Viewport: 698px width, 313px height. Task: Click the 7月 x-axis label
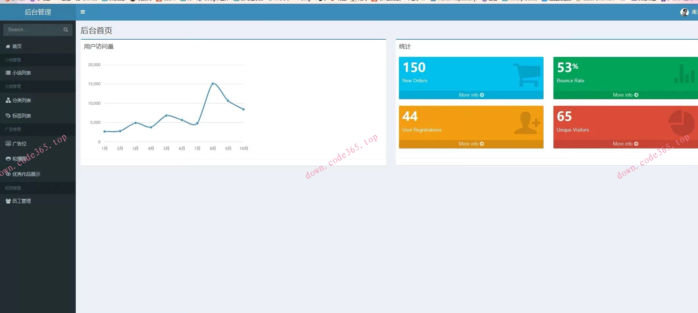[197, 148]
